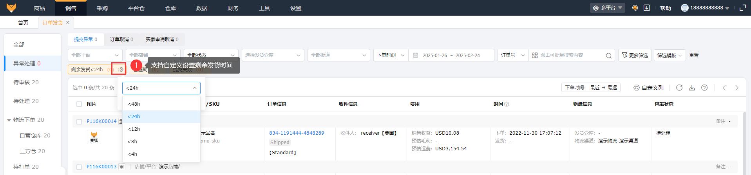Open the 数据 top menu

[x=202, y=8]
